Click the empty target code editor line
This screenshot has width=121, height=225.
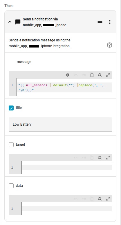(x=67, y=168)
